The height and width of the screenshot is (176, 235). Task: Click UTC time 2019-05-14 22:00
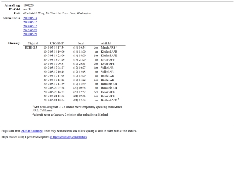(x=54, y=56)
